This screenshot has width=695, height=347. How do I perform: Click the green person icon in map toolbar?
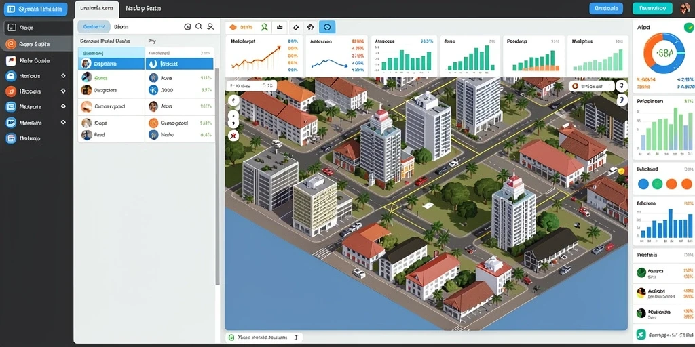[265, 27]
